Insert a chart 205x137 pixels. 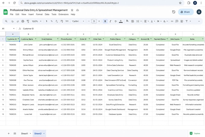click(x=182, y=21)
